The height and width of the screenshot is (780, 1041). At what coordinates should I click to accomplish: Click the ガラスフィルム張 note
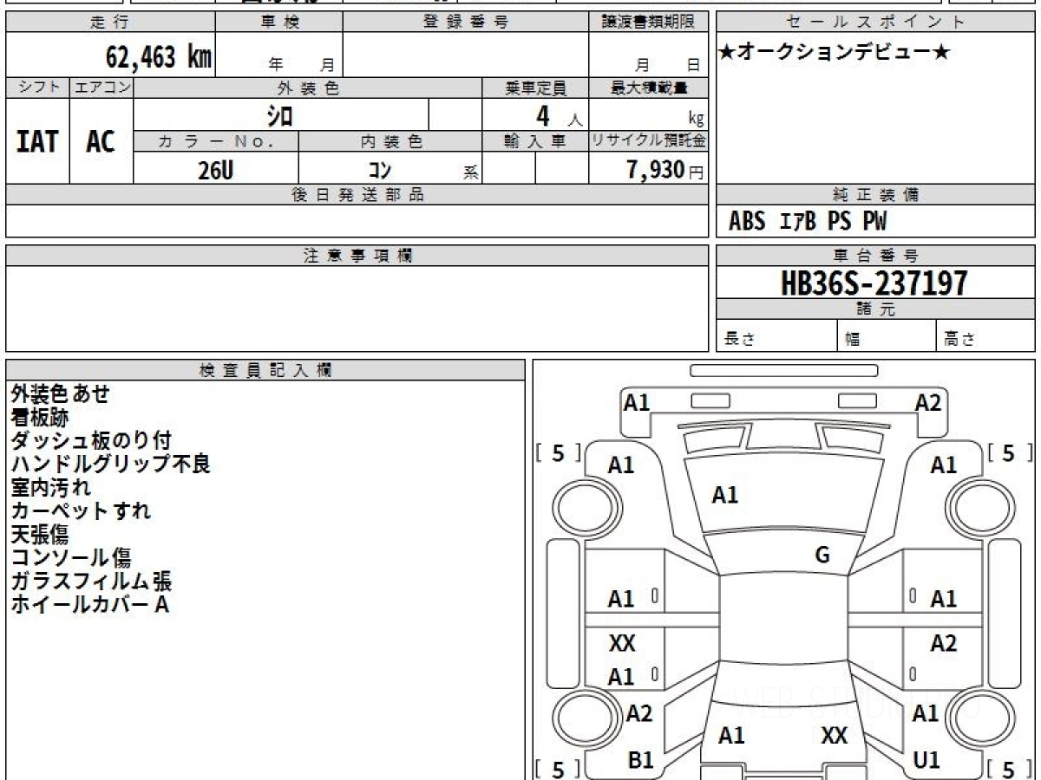coord(91,582)
